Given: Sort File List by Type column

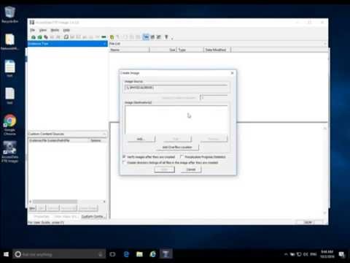Looking at the screenshot, I should (190, 50).
